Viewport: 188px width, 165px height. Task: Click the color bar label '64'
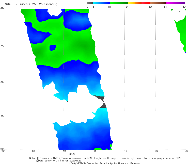[x=165, y=7]
